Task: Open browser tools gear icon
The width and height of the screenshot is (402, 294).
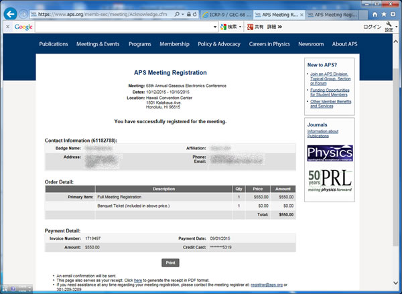Action: [x=393, y=14]
